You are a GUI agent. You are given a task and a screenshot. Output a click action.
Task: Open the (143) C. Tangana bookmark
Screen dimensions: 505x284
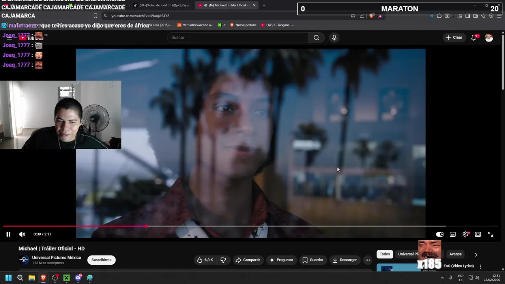[277, 25]
